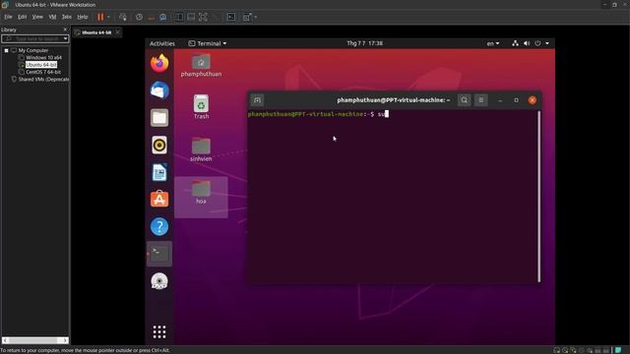
Task: Click the power icon in Ubuntu top bar
Action: (537, 43)
